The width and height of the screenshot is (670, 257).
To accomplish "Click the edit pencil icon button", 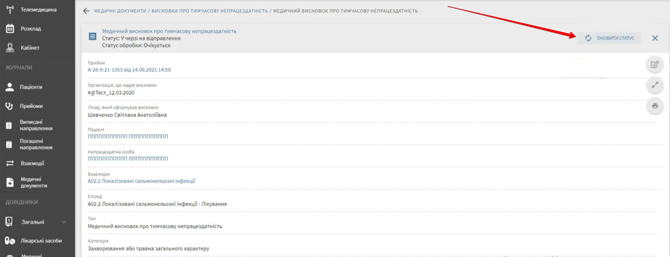I will [655, 64].
